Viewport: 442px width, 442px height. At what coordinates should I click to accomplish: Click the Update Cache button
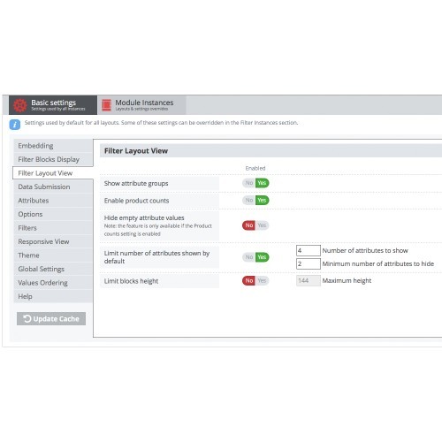51,319
